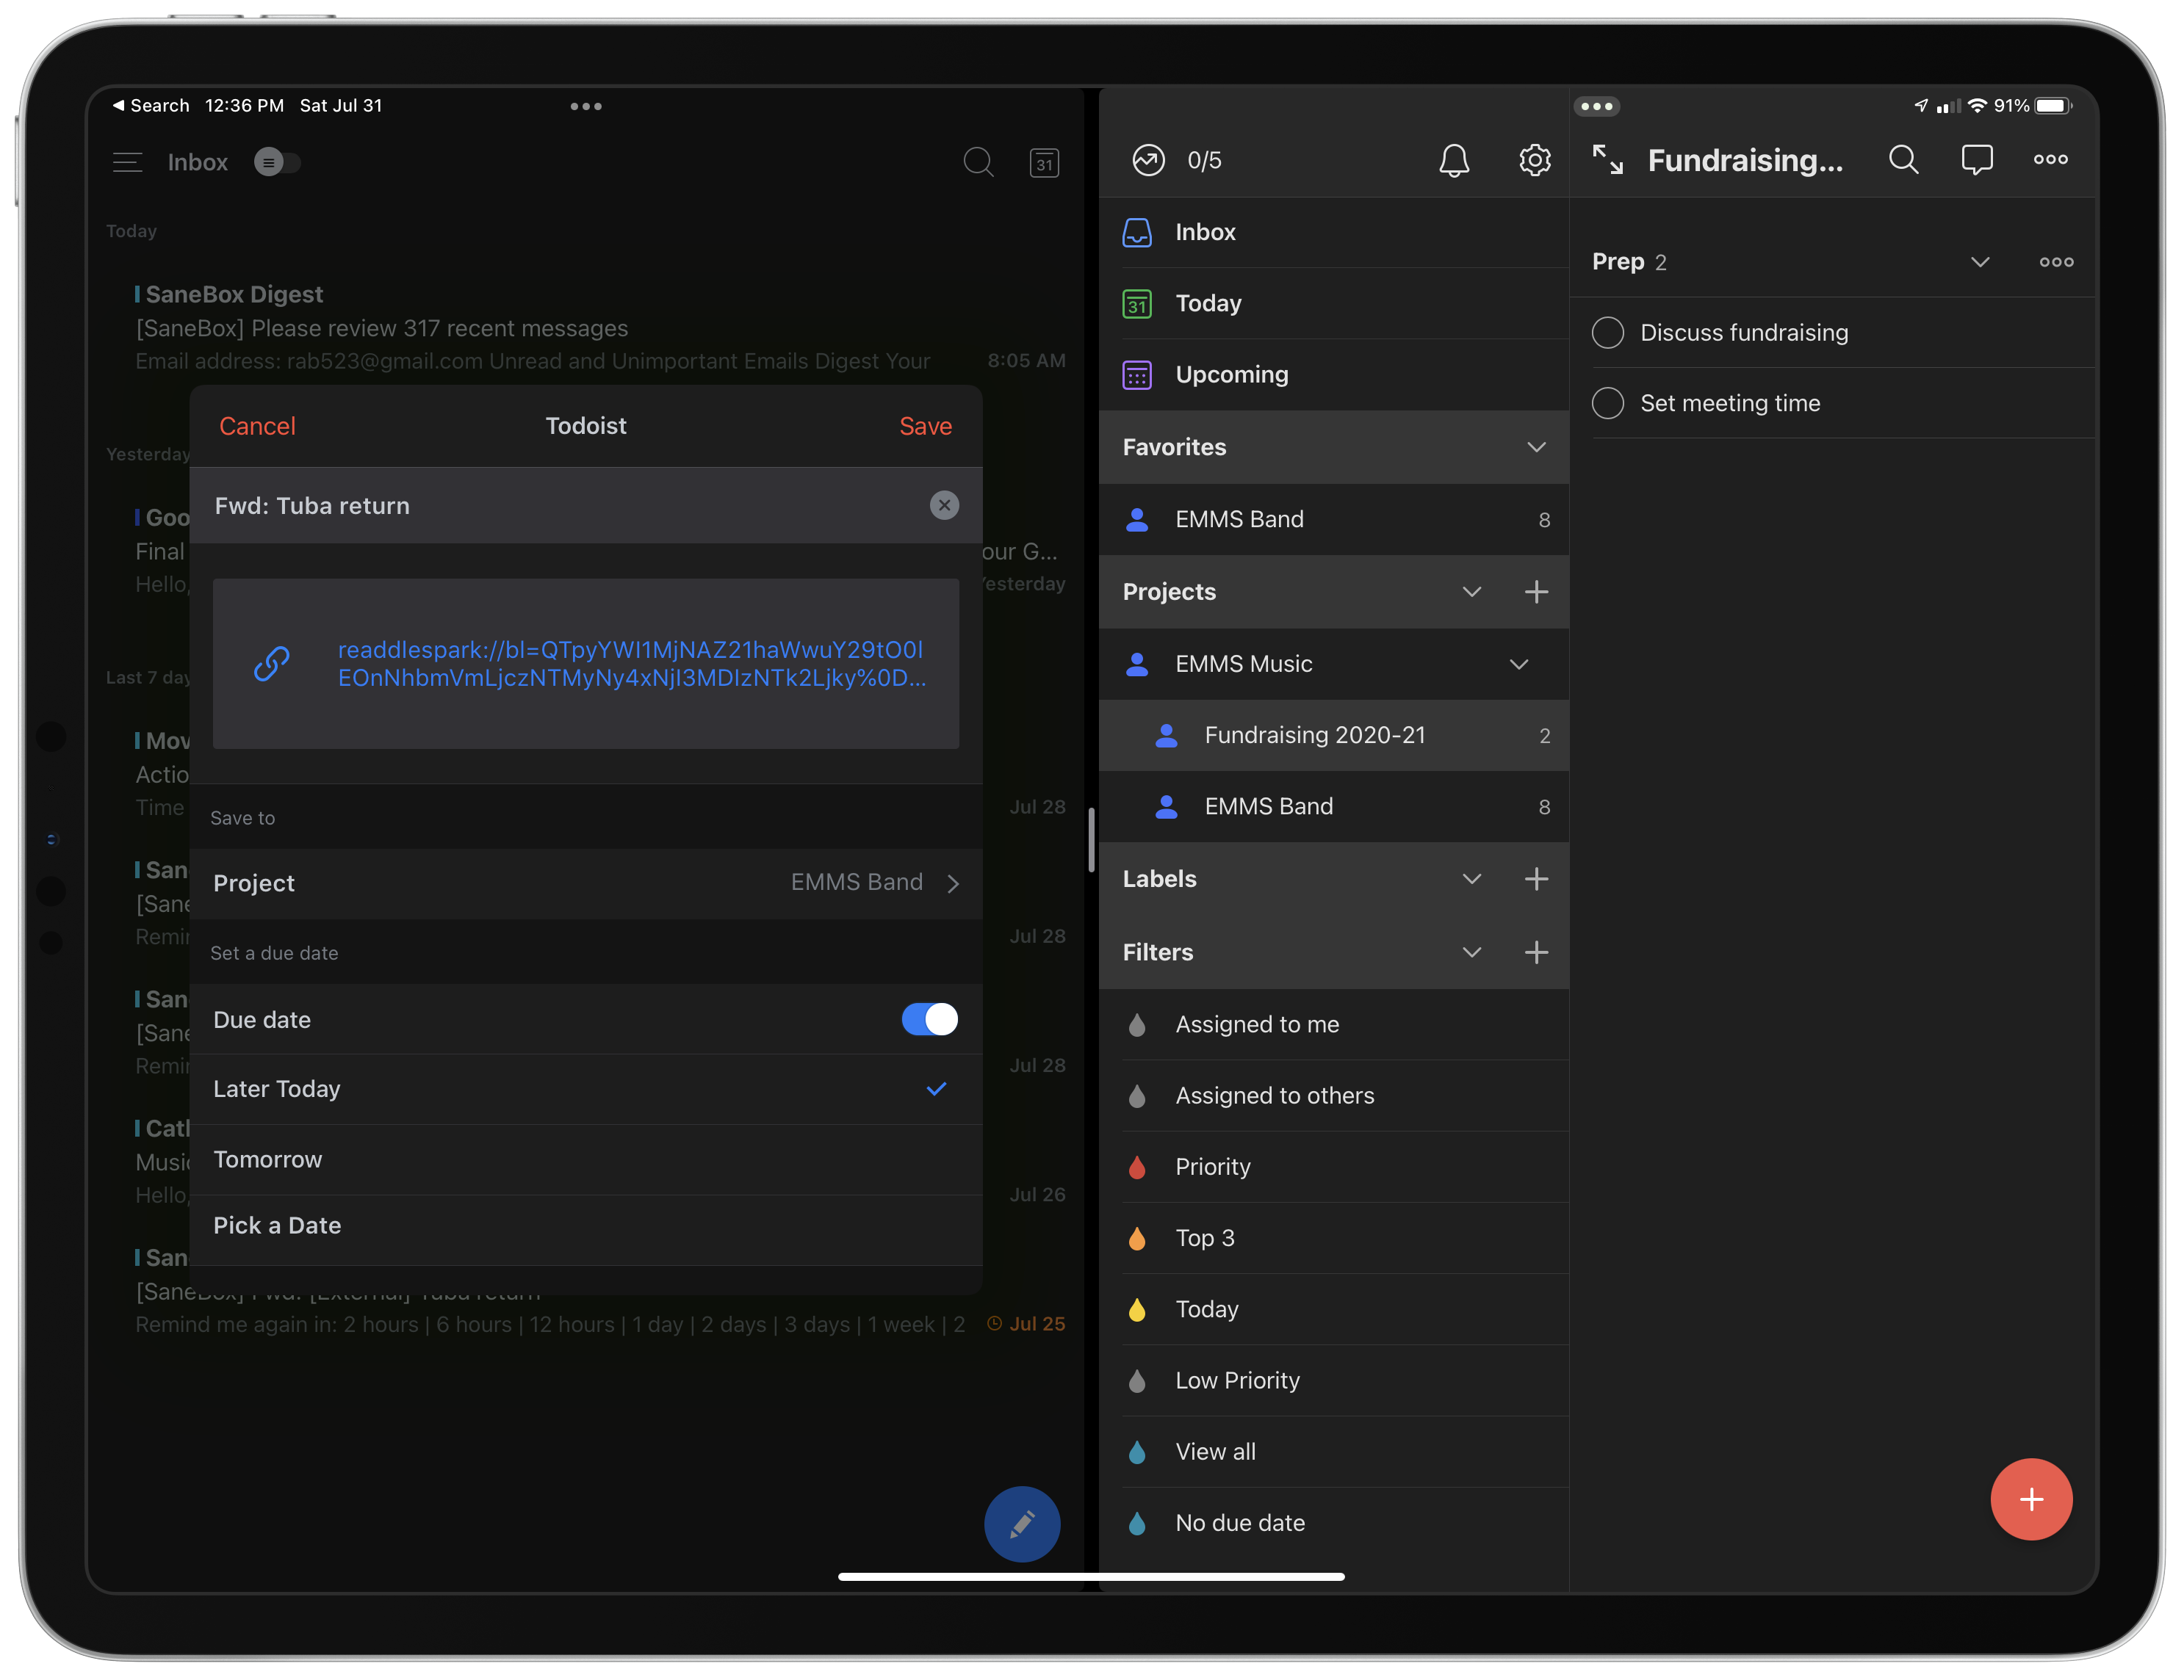Viewport: 2184px width, 1680px height.
Task: Click the task completion circle for Set meeting time
Action: pos(1608,402)
